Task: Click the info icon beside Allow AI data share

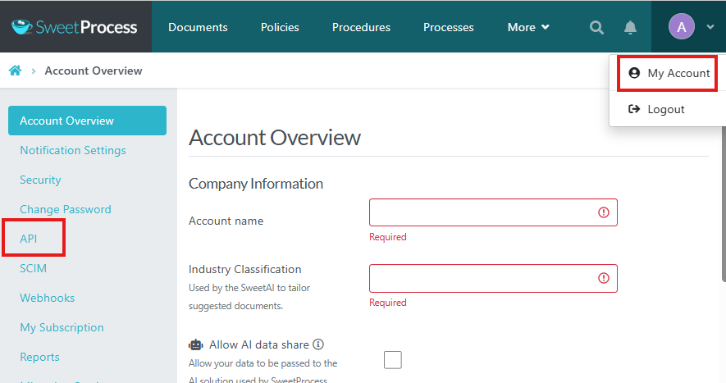Action: (x=318, y=344)
